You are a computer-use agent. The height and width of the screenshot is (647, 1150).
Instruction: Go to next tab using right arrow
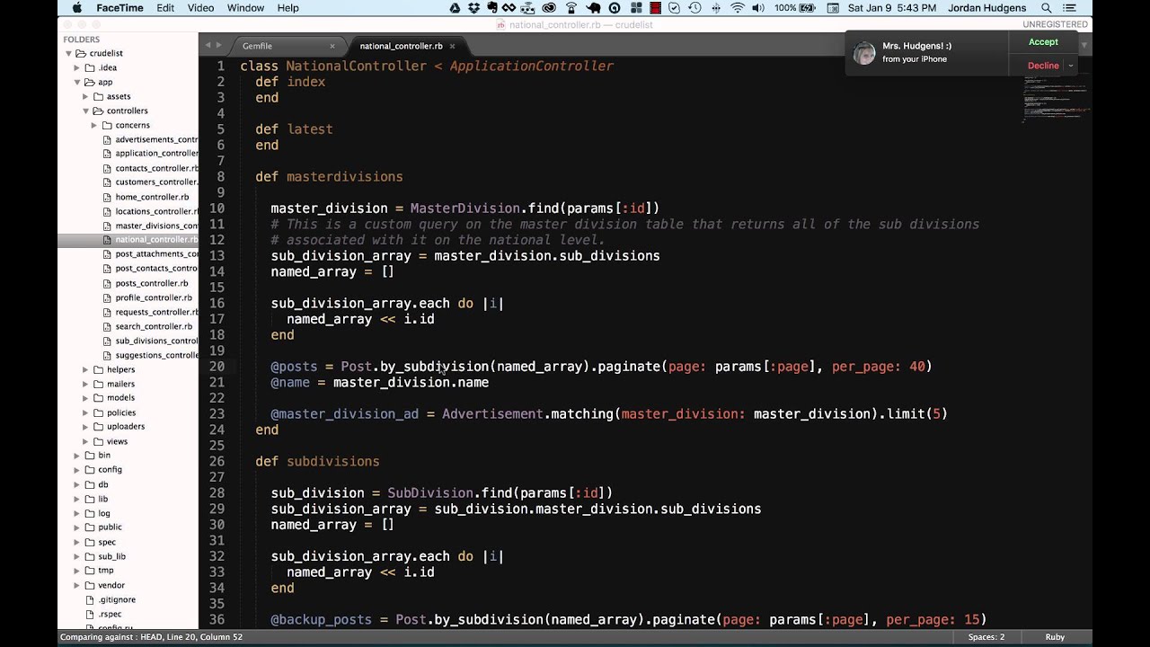coord(218,45)
